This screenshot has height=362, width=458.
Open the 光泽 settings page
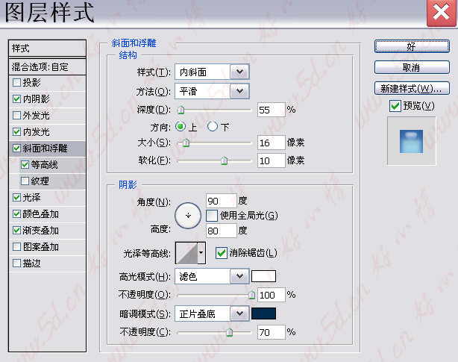click(x=31, y=198)
